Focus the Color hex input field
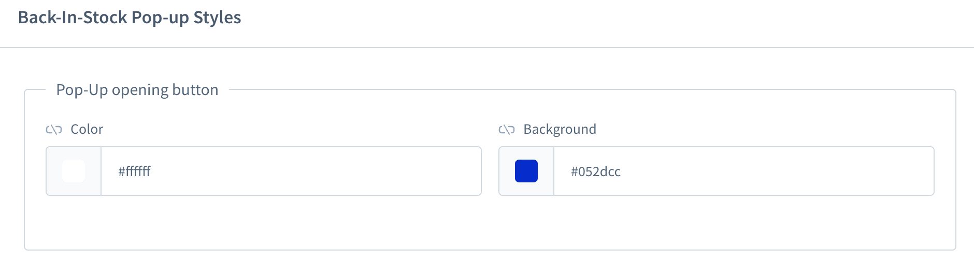This screenshot has width=974, height=280. tap(290, 171)
